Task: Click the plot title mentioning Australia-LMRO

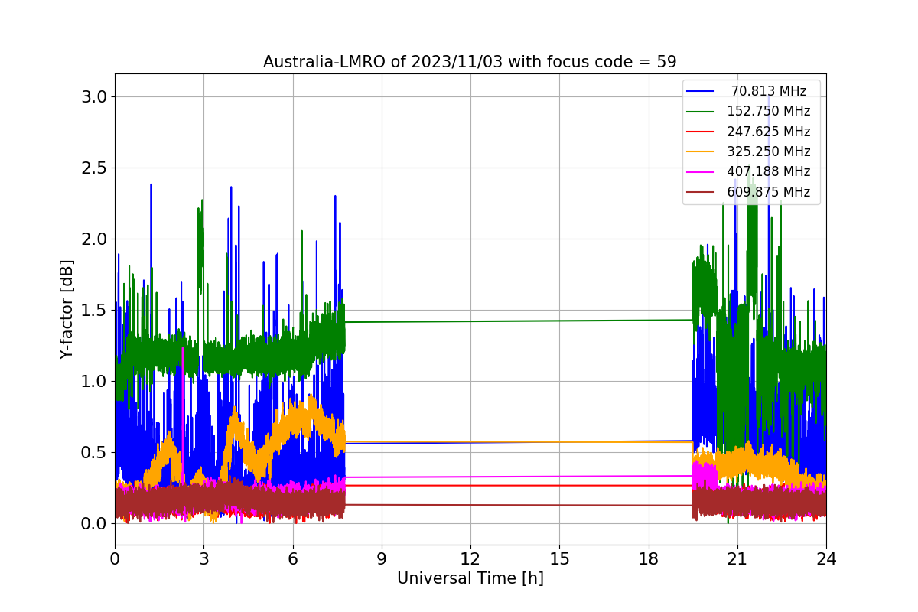Action: point(470,62)
